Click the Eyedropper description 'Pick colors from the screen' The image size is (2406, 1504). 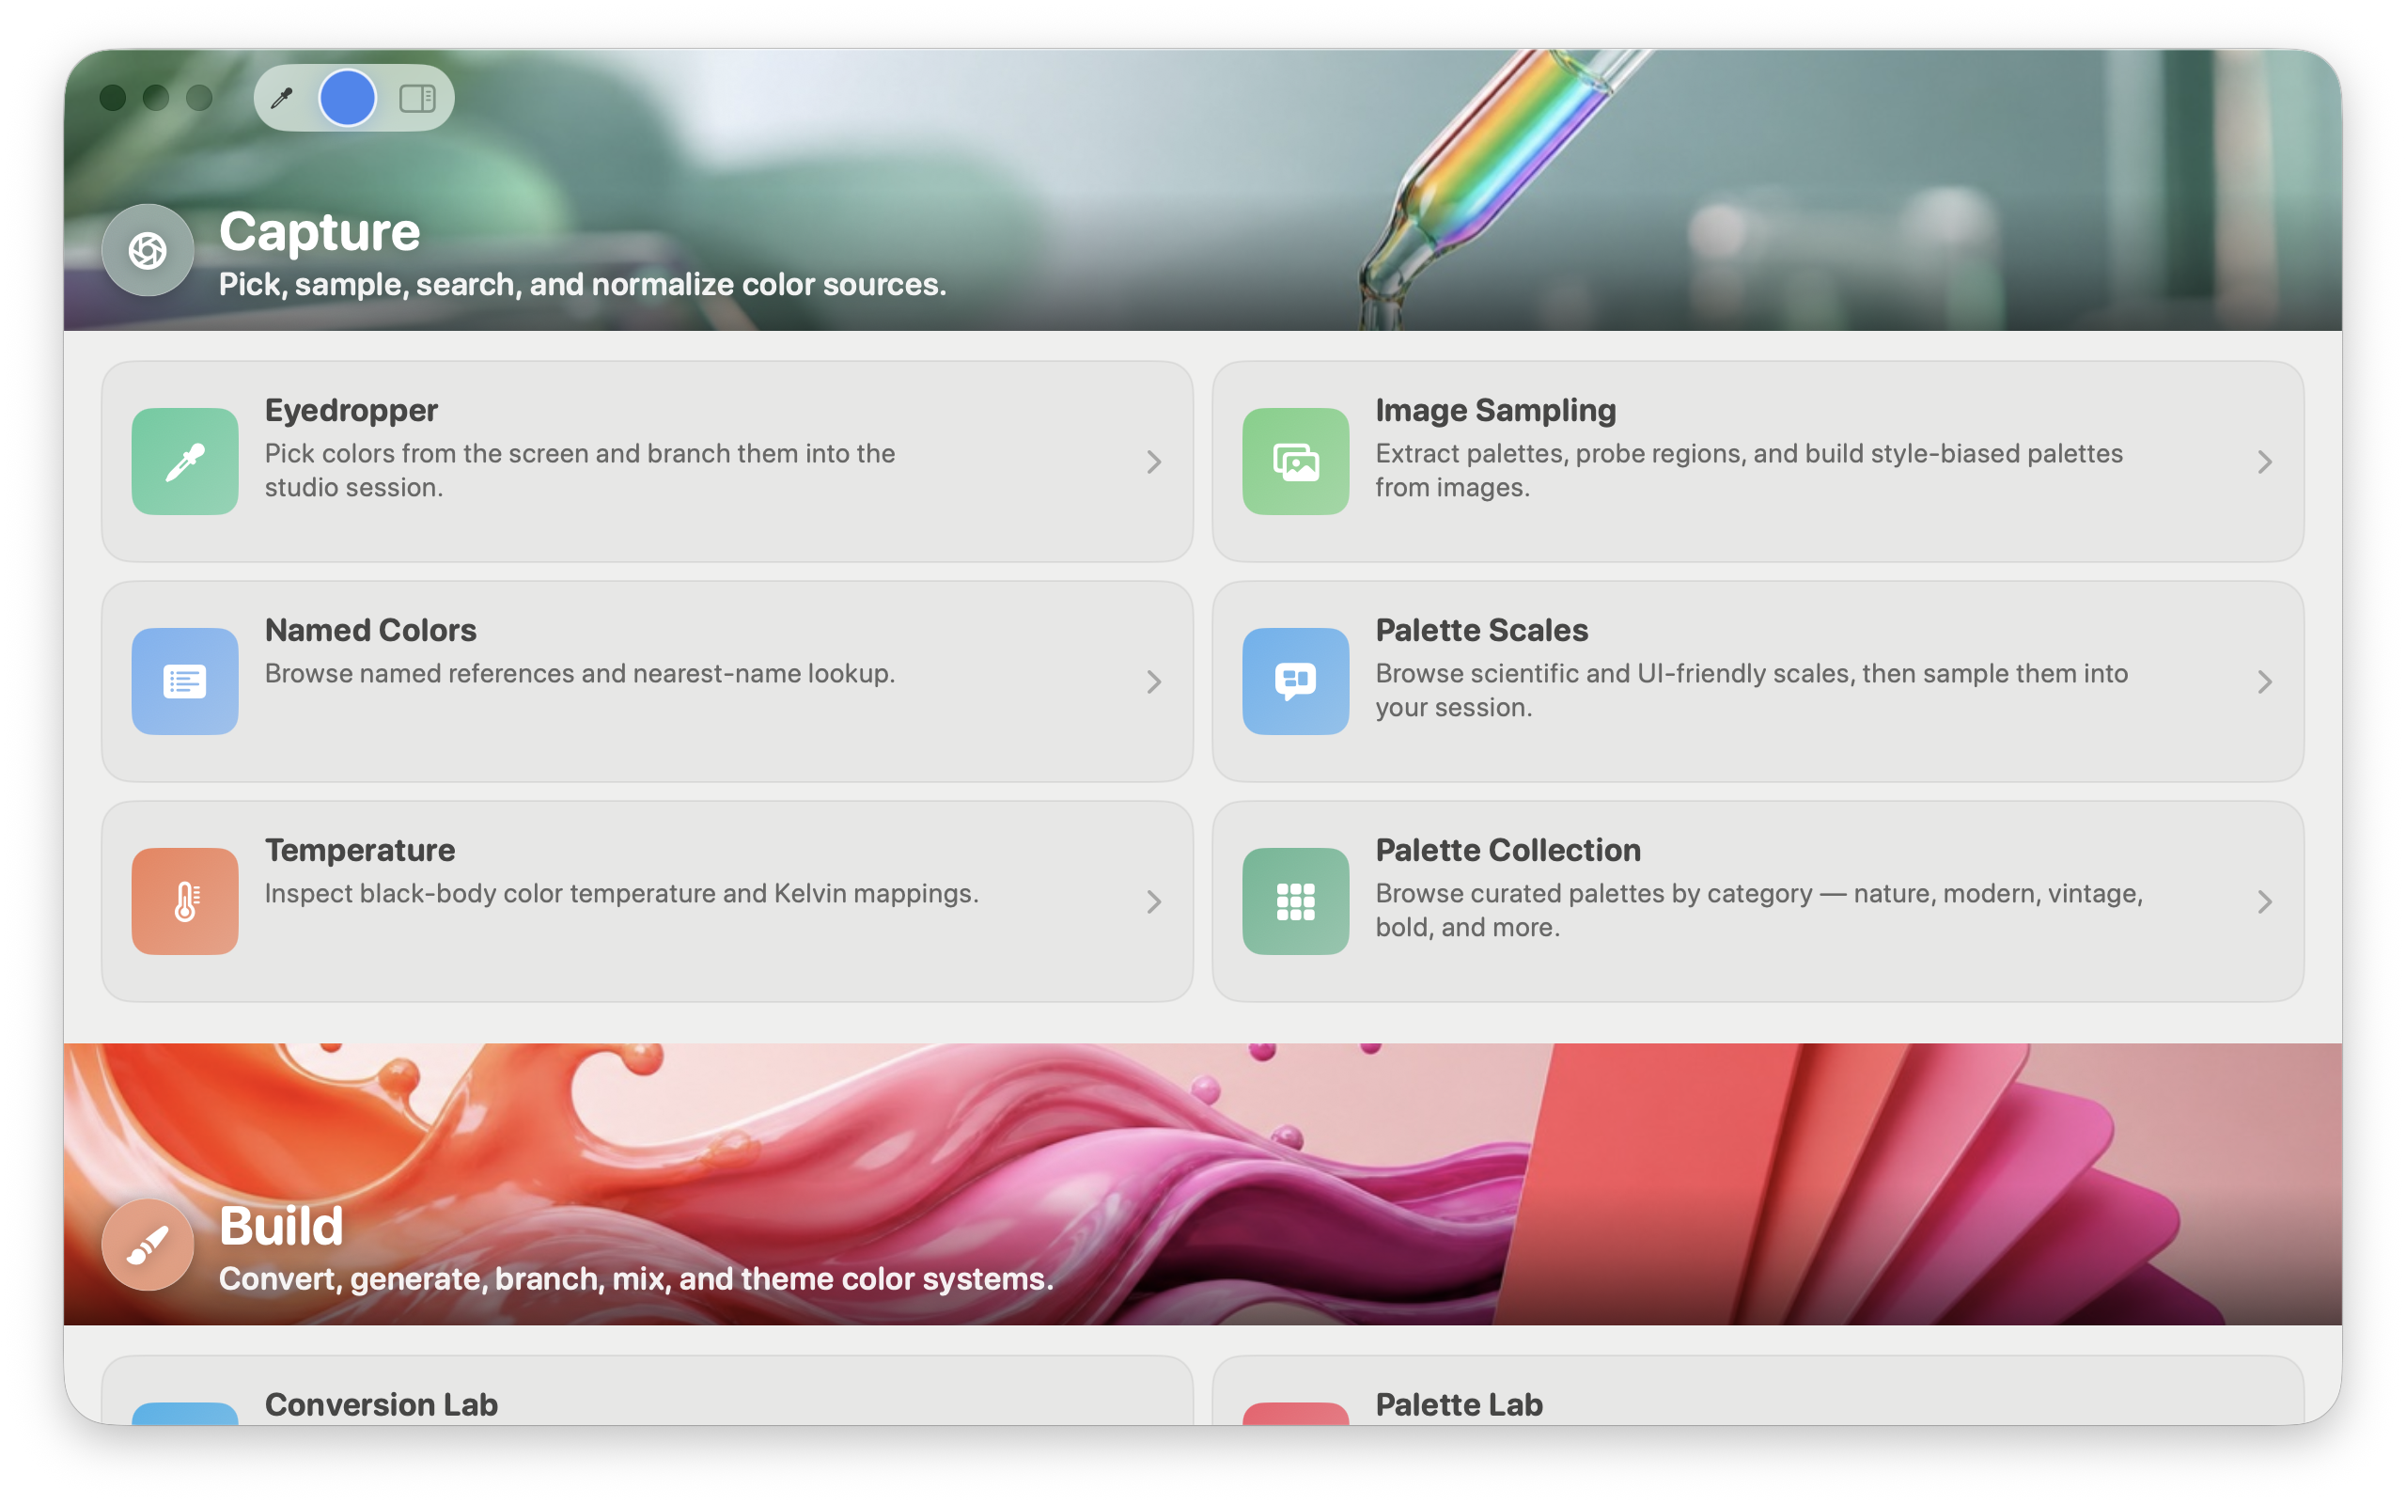pyautogui.click(x=580, y=471)
